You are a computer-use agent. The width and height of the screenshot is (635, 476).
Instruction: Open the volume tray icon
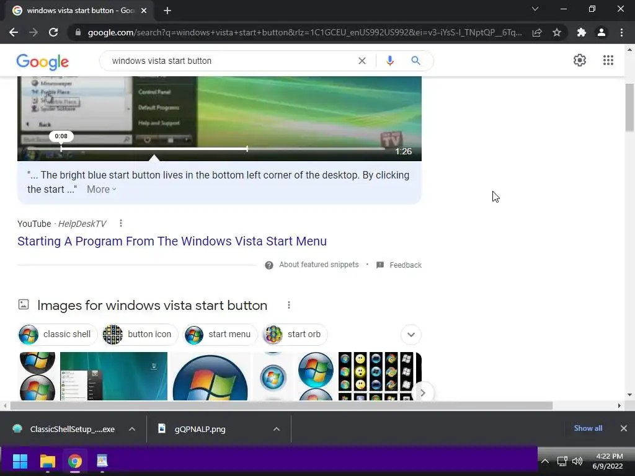577,461
